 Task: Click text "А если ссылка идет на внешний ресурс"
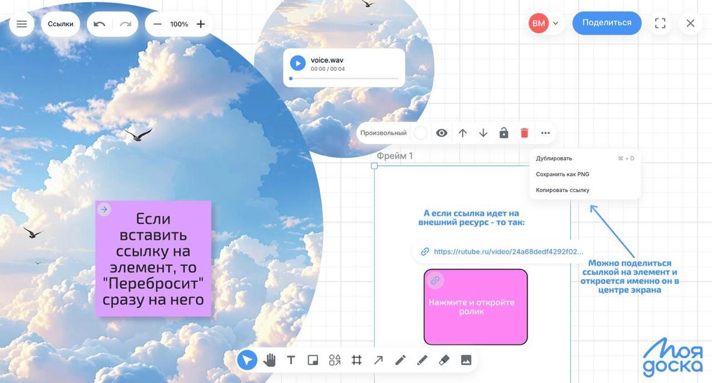click(471, 218)
